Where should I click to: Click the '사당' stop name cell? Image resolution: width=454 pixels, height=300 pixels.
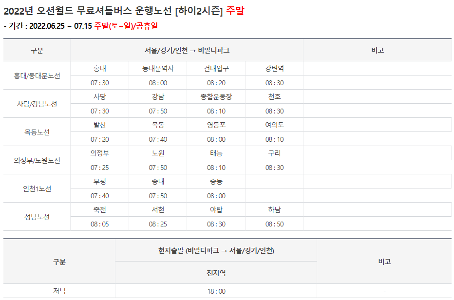[x=99, y=97]
